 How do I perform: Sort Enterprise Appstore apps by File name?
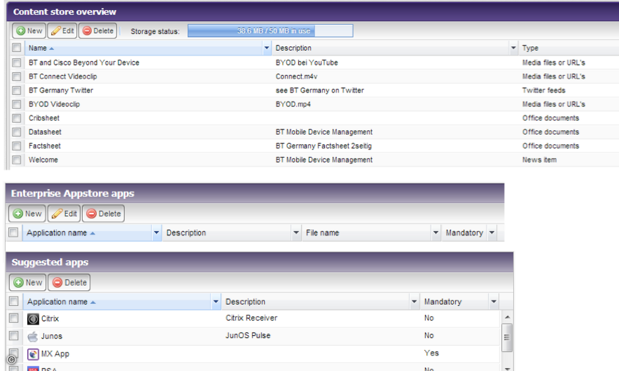[x=322, y=233]
